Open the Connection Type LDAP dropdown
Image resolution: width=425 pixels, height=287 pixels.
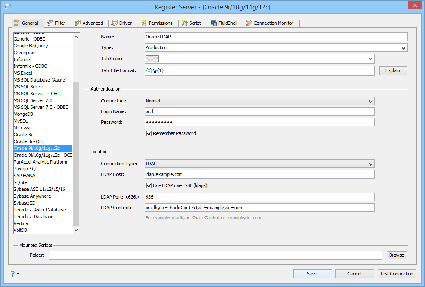(260, 164)
